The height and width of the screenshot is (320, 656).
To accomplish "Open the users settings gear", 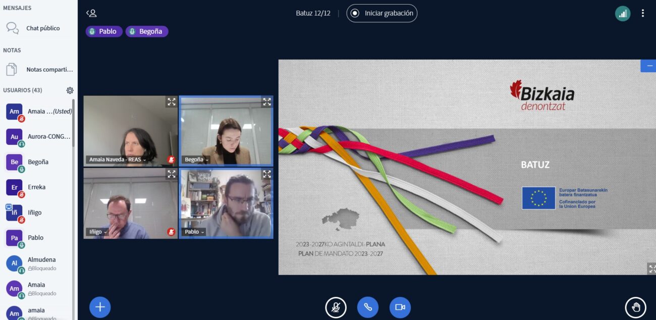I will pyautogui.click(x=70, y=90).
